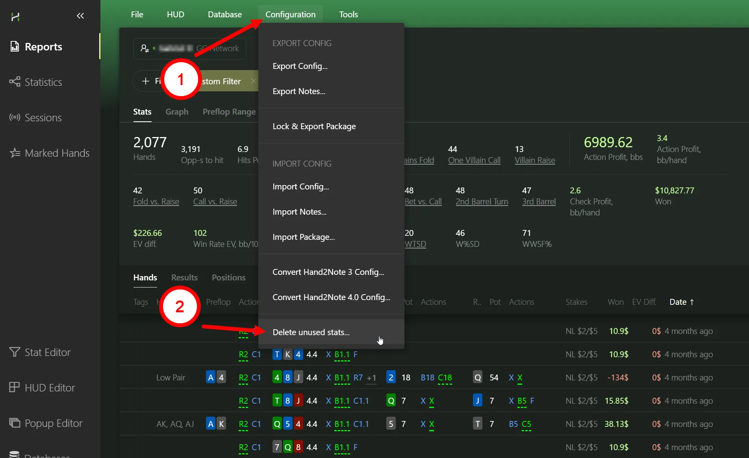Open the HUD Editor icon
749x458 pixels.
[15, 388]
